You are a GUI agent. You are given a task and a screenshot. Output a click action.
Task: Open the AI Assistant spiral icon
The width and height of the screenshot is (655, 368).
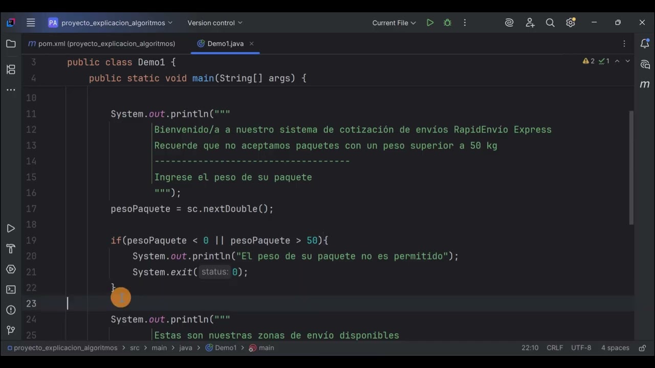[509, 22]
